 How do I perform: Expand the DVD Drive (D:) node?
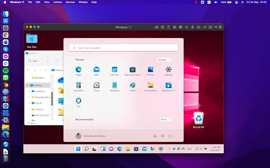[x=29, y=115]
